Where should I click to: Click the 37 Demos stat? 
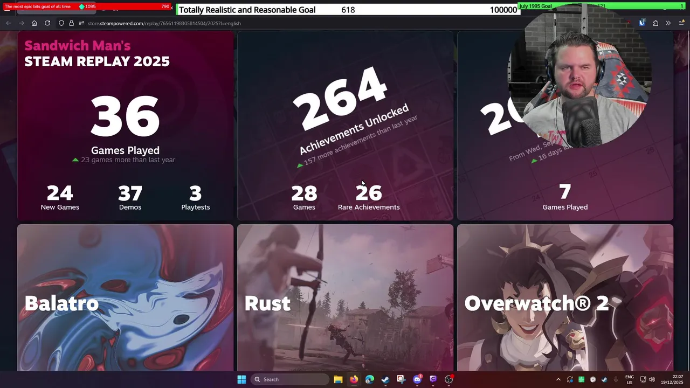[x=130, y=198]
